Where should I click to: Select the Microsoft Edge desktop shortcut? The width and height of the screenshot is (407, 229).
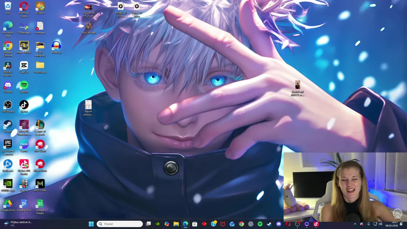[x=8, y=29]
